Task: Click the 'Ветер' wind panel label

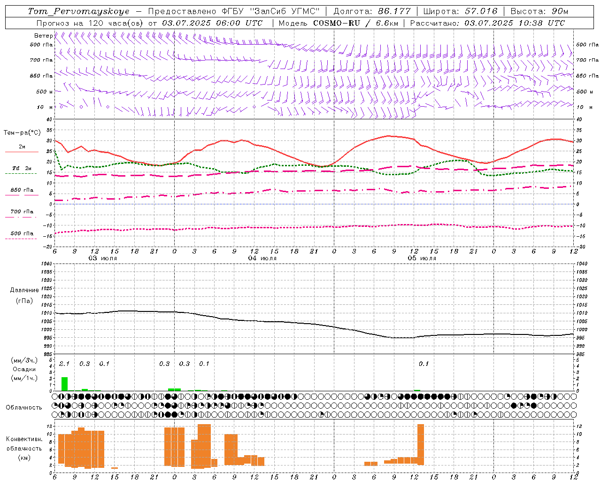Action: coord(43,36)
